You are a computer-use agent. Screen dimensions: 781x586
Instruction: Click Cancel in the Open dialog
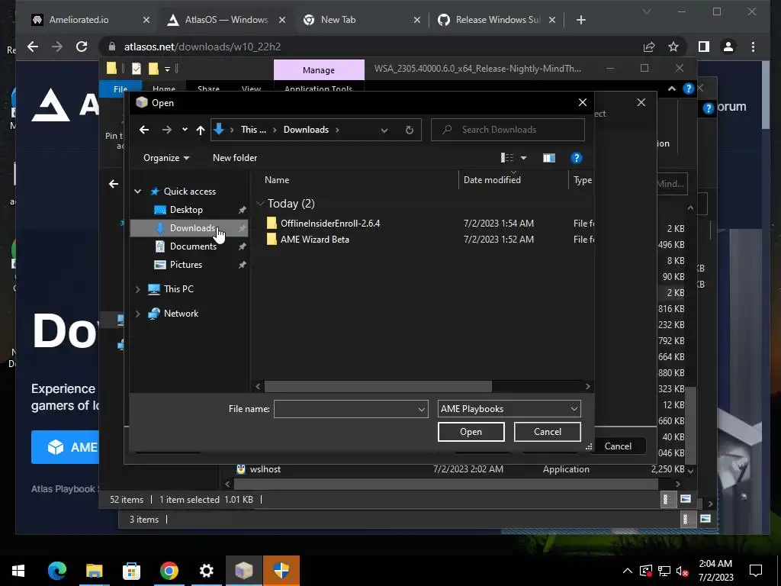[547, 432]
